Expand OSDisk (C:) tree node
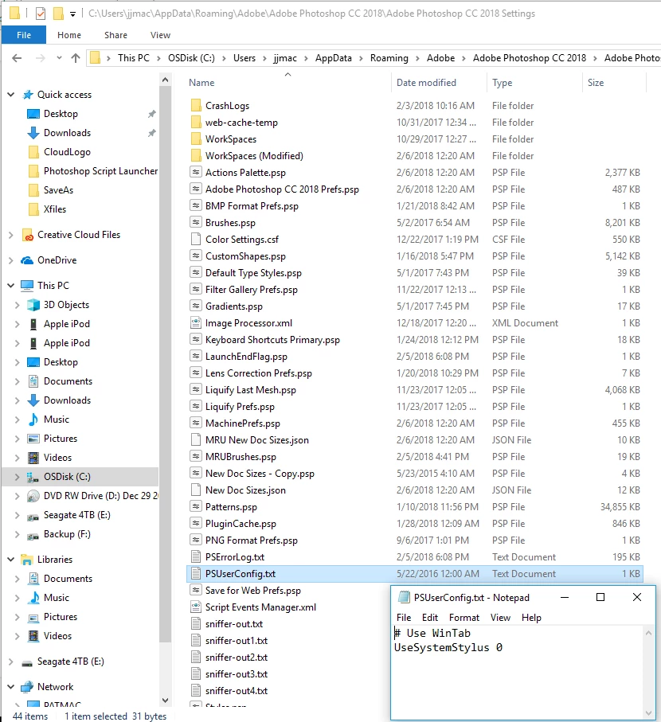Screen dimensions: 661x722 point(17,477)
